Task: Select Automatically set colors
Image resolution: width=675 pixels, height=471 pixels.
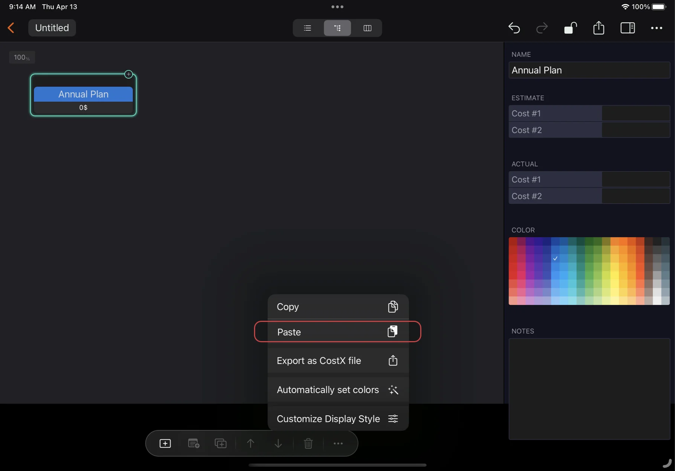Action: click(x=338, y=390)
